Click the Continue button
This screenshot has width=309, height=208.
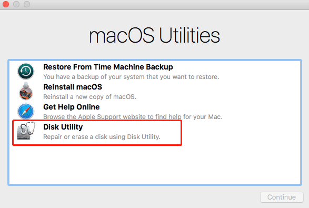[x=282, y=197]
